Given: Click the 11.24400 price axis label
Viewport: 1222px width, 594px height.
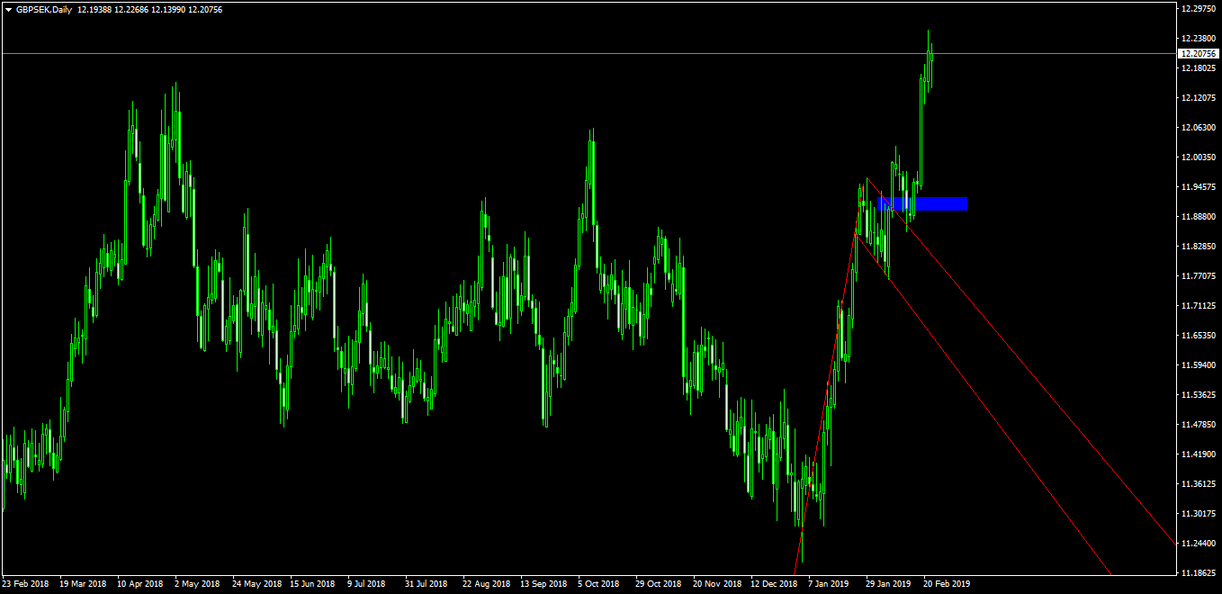Looking at the screenshot, I should (x=1198, y=543).
